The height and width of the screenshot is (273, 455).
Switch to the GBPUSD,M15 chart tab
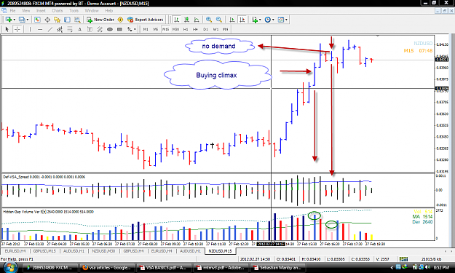(44, 251)
